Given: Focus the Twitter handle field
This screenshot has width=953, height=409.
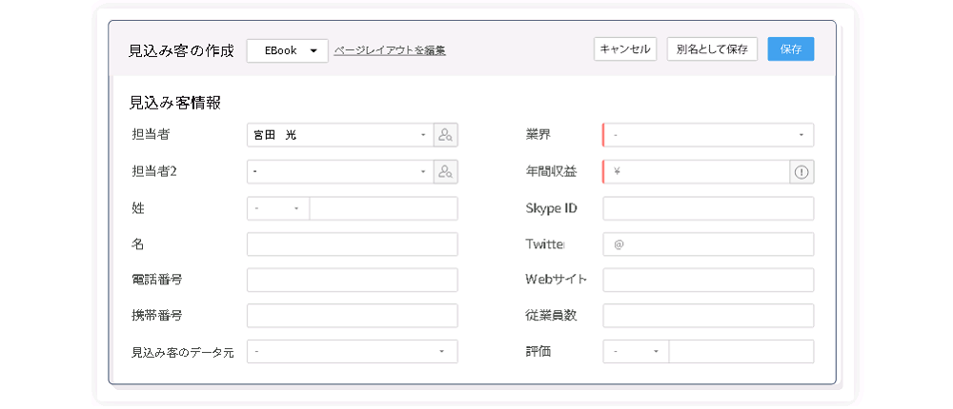Looking at the screenshot, I should tap(709, 244).
